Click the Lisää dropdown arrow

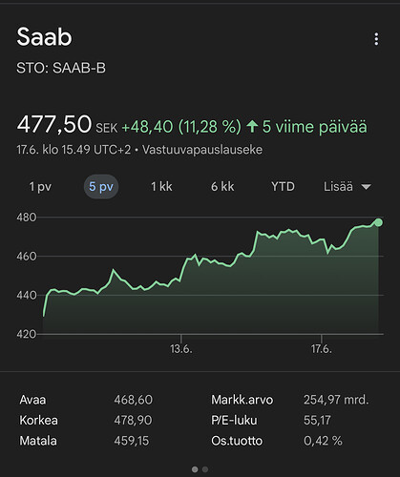(x=367, y=187)
